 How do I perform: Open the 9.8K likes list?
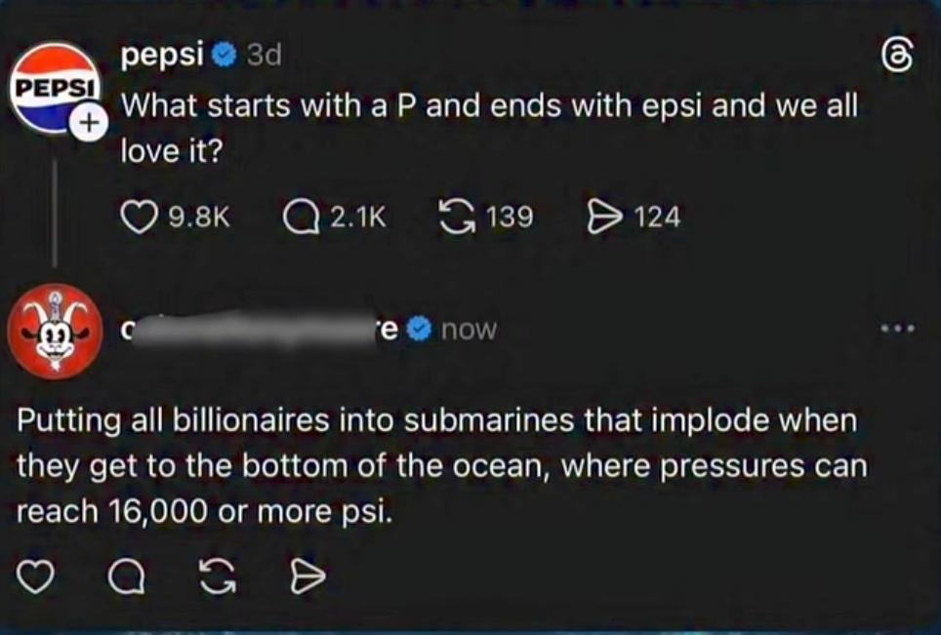pyautogui.click(x=197, y=217)
